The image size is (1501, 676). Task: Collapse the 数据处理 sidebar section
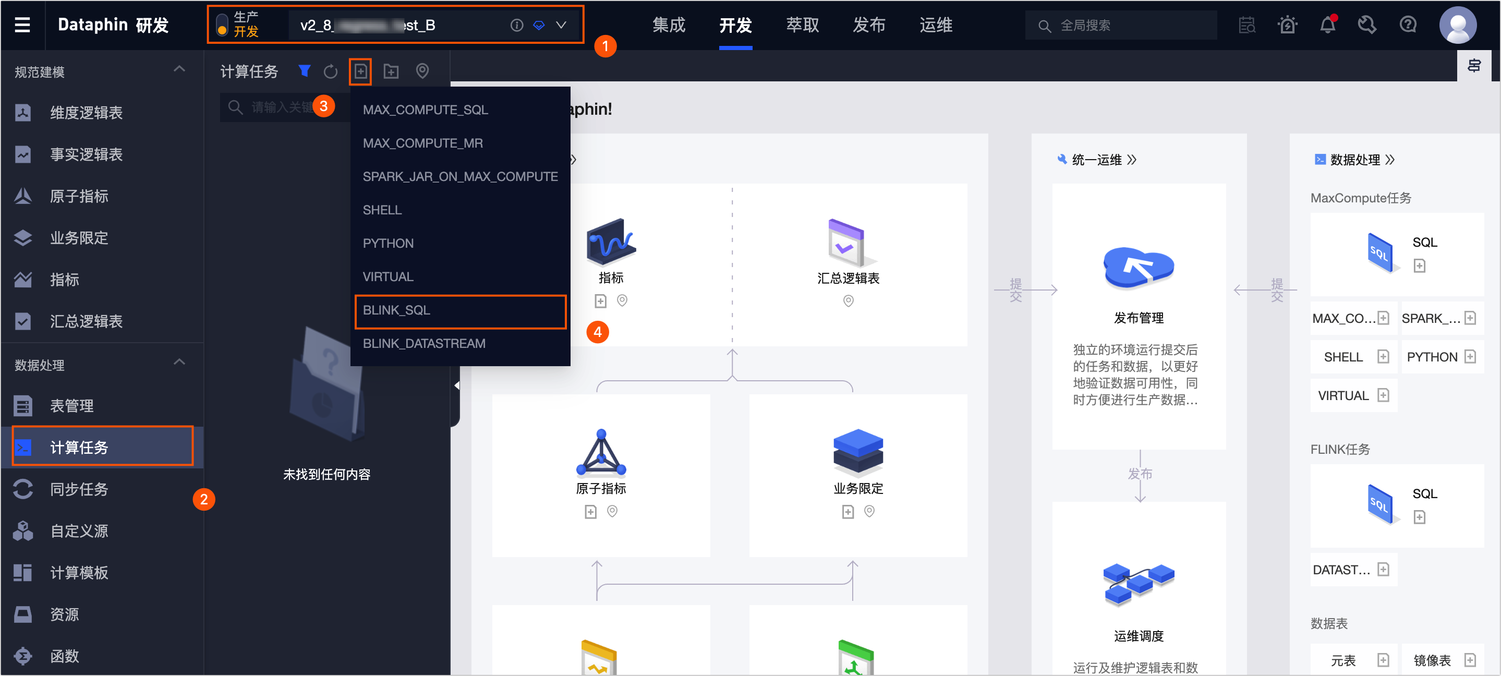pyautogui.click(x=179, y=363)
